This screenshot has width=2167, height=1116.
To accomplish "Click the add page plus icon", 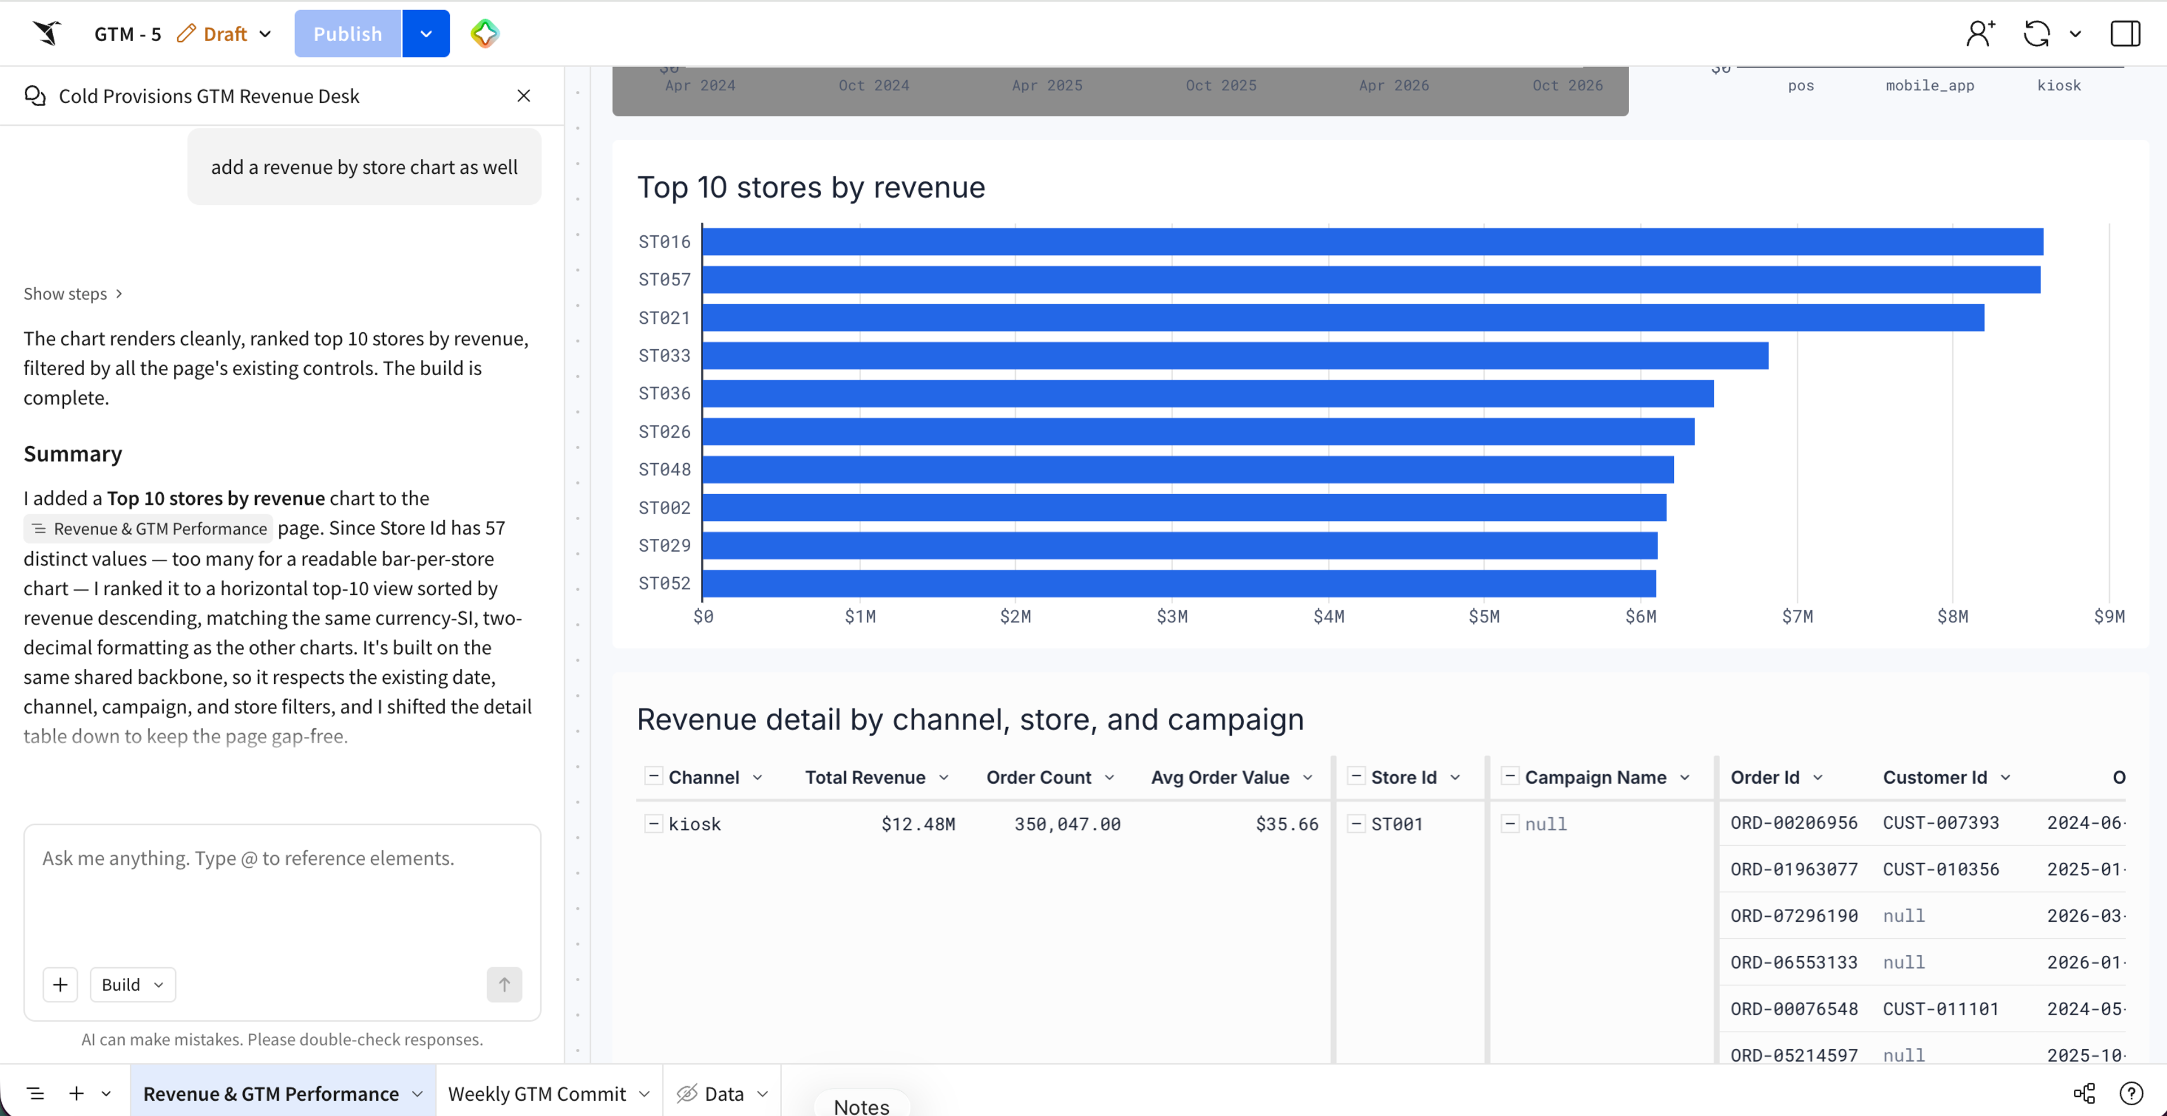I will [77, 1093].
